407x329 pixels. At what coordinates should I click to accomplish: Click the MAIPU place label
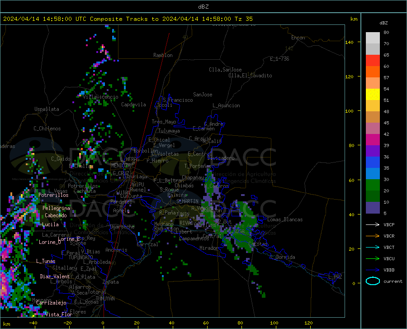(x=137, y=184)
